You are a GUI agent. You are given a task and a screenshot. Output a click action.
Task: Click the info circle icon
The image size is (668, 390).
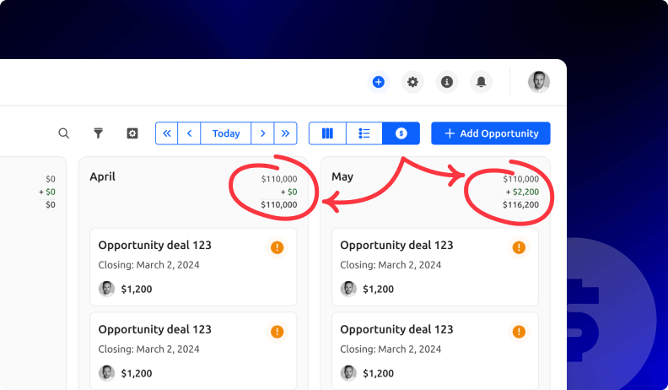point(447,82)
